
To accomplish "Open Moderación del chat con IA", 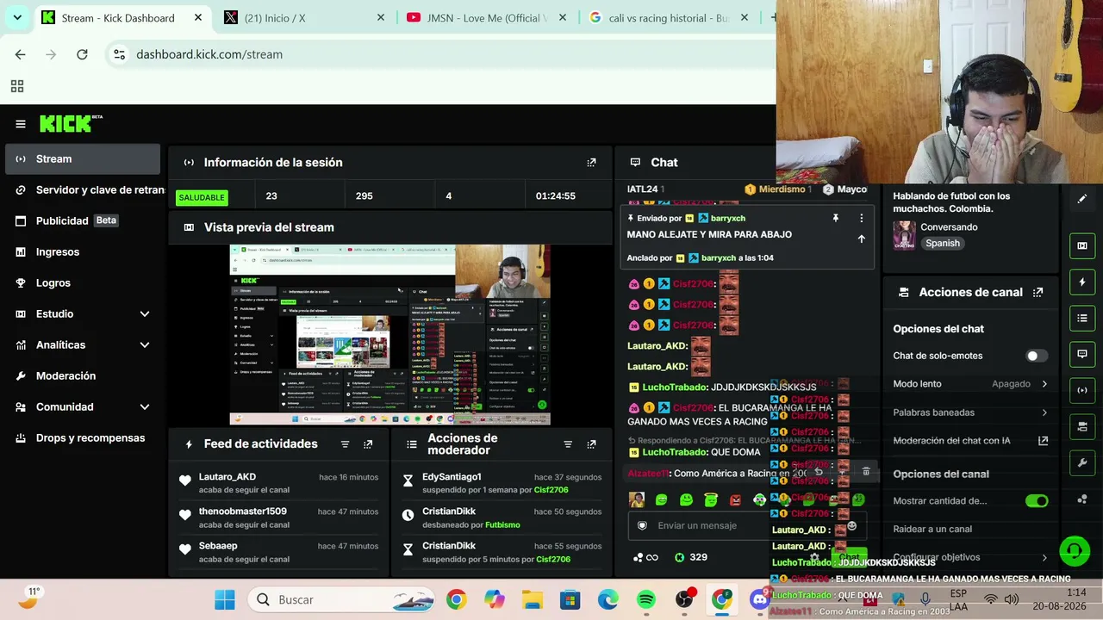I will coord(970,441).
